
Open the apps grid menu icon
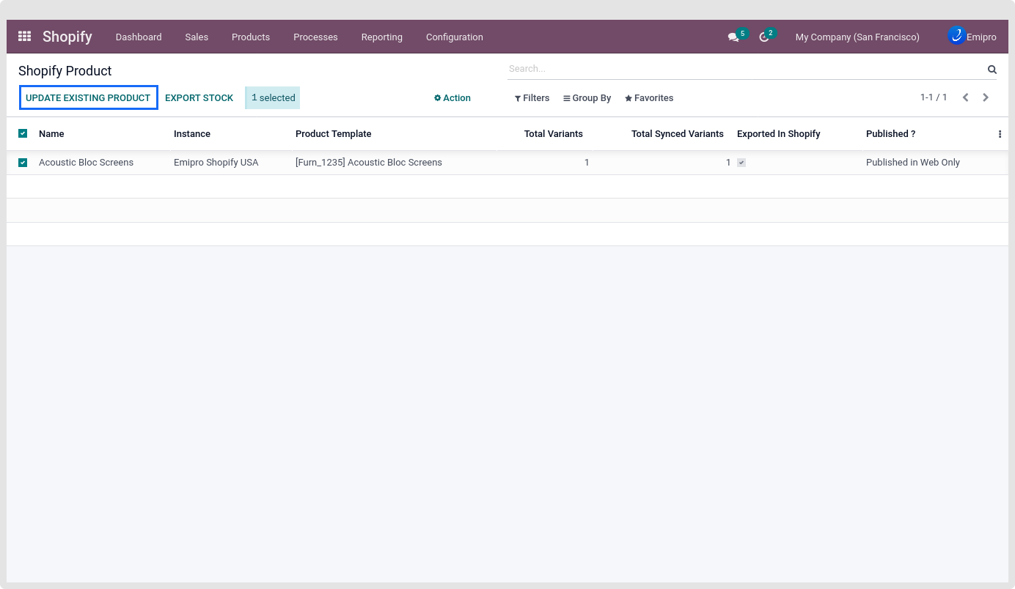[24, 37]
